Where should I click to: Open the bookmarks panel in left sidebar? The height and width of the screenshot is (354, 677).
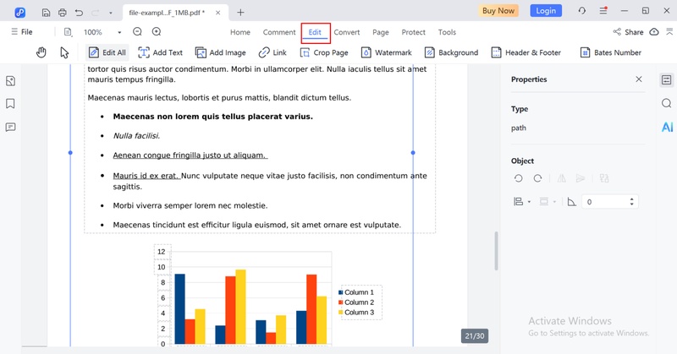(x=10, y=103)
